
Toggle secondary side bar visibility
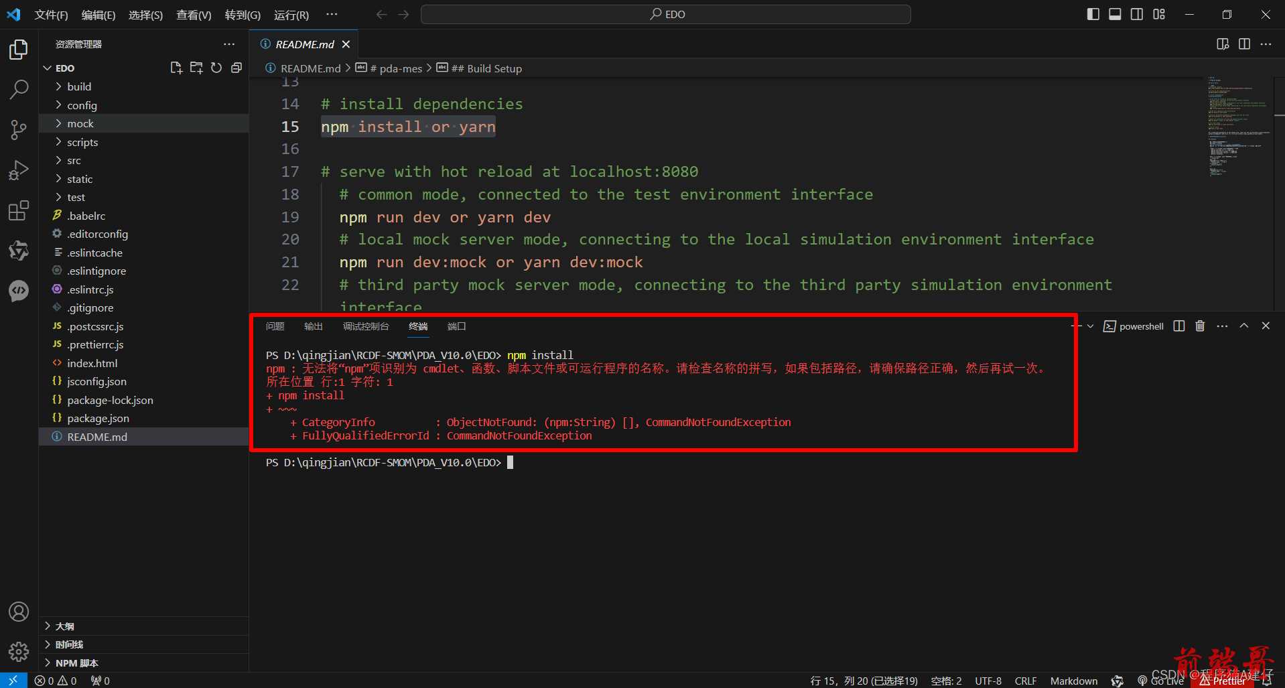pyautogui.click(x=1137, y=14)
